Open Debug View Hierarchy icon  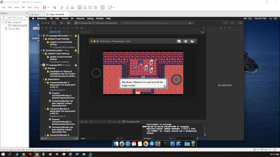coord(110,122)
